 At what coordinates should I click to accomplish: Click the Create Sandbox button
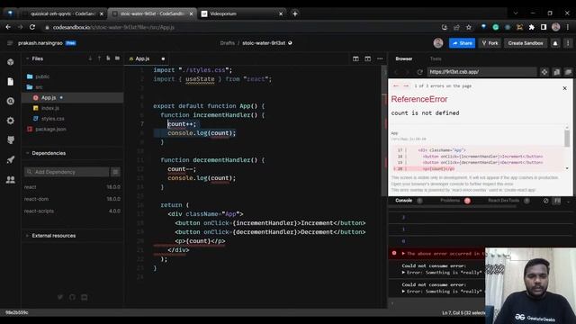tap(526, 43)
